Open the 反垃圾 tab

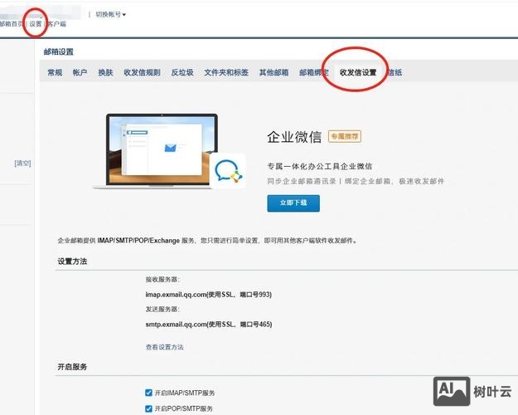click(182, 72)
